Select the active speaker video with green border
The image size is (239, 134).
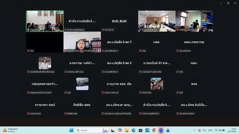click(x=45, y=21)
